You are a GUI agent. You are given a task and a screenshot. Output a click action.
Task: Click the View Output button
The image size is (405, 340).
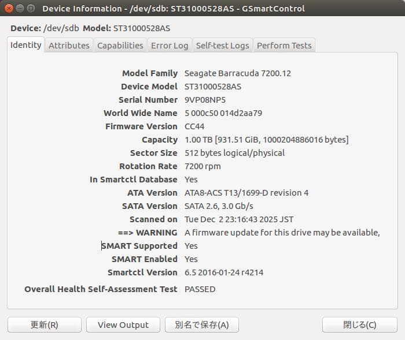pos(123,325)
